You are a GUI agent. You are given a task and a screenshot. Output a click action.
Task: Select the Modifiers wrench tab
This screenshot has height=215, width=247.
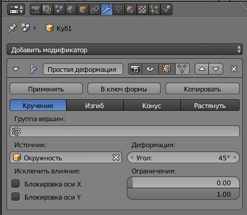coord(107,10)
